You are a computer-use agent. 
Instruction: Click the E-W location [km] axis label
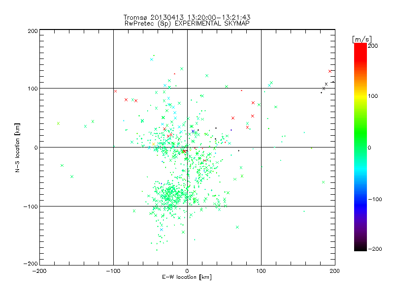pyautogui.click(x=187, y=277)
